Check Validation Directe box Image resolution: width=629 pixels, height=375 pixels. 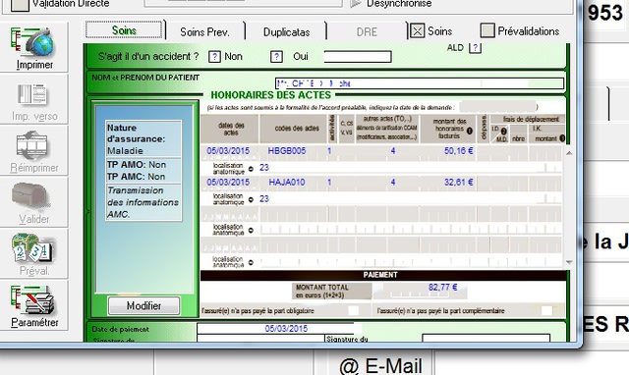point(20,5)
